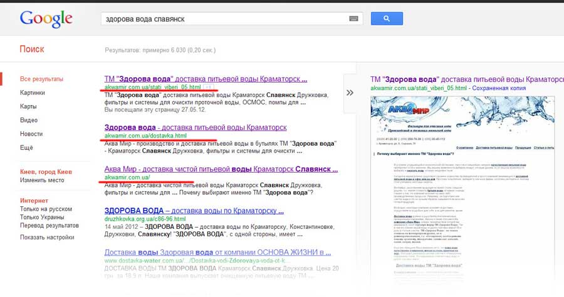564x297 pixels.
Task: Click URL akwamir.com.ua/stati_viberi_05.html in first result
Action: (x=152, y=87)
